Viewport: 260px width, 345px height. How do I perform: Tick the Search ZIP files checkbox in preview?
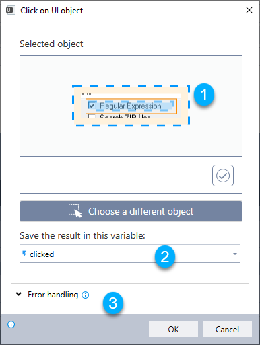click(x=92, y=116)
